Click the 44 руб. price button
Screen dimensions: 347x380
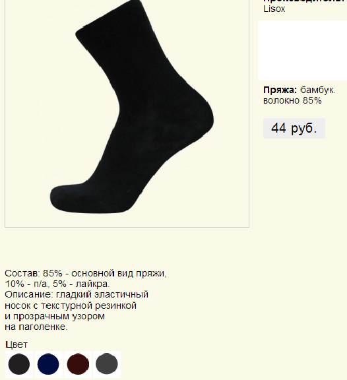(x=294, y=128)
